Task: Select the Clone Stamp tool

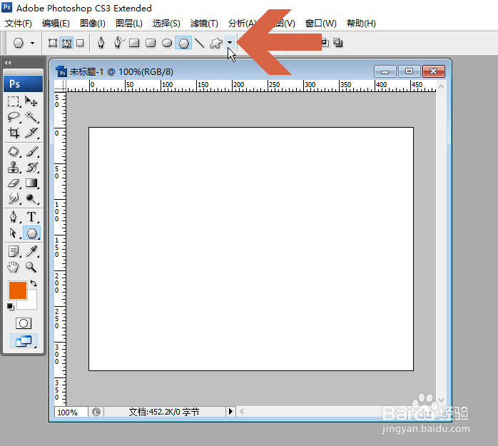Action: click(14, 168)
